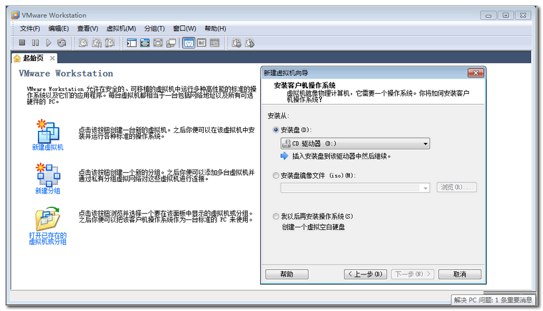Click the 取消 cancel button
Viewport: 543px width, 311px height.
point(459,274)
